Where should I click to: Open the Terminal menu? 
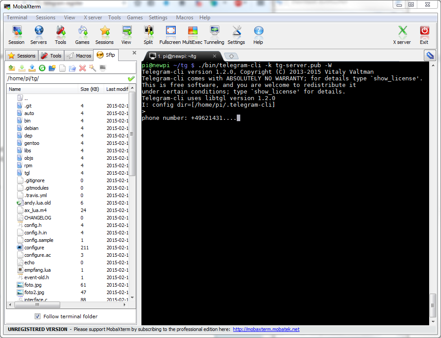pyautogui.click(x=17, y=18)
